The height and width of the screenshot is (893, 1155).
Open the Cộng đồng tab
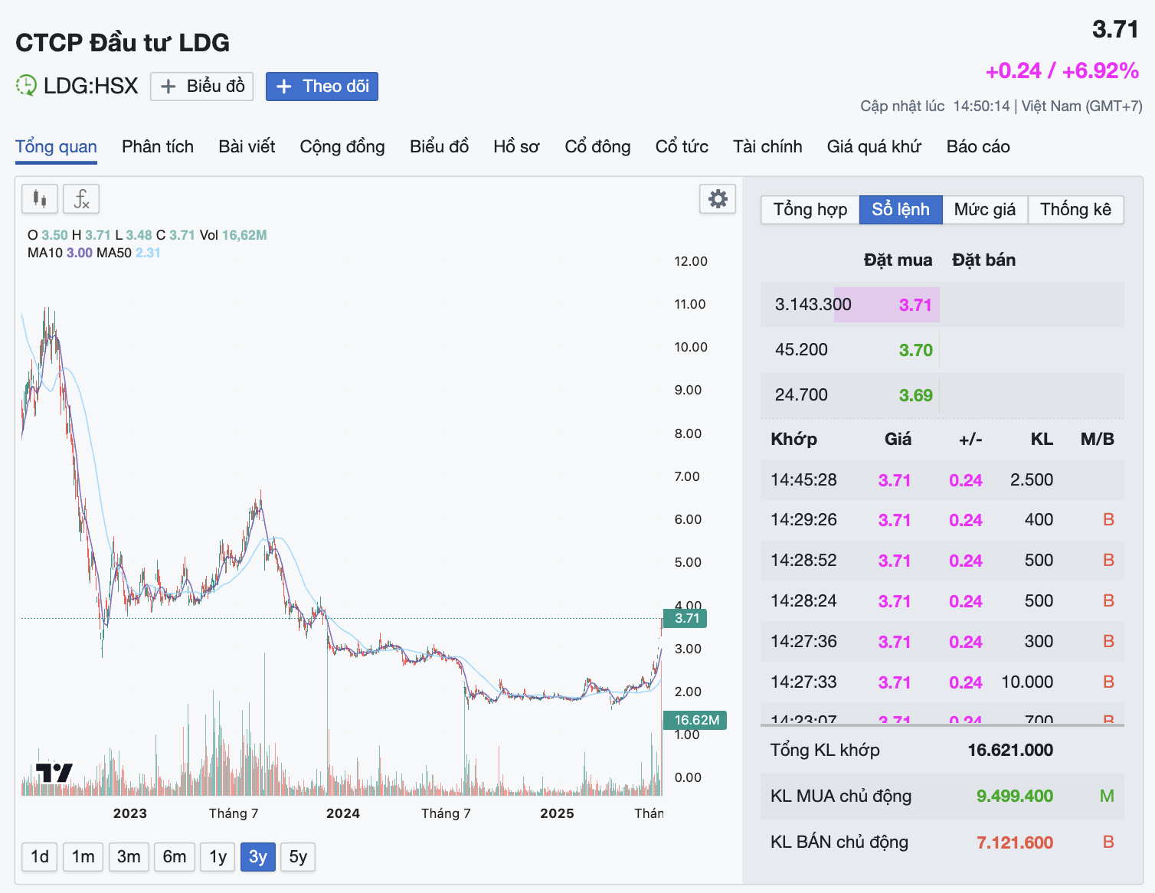[x=342, y=146]
